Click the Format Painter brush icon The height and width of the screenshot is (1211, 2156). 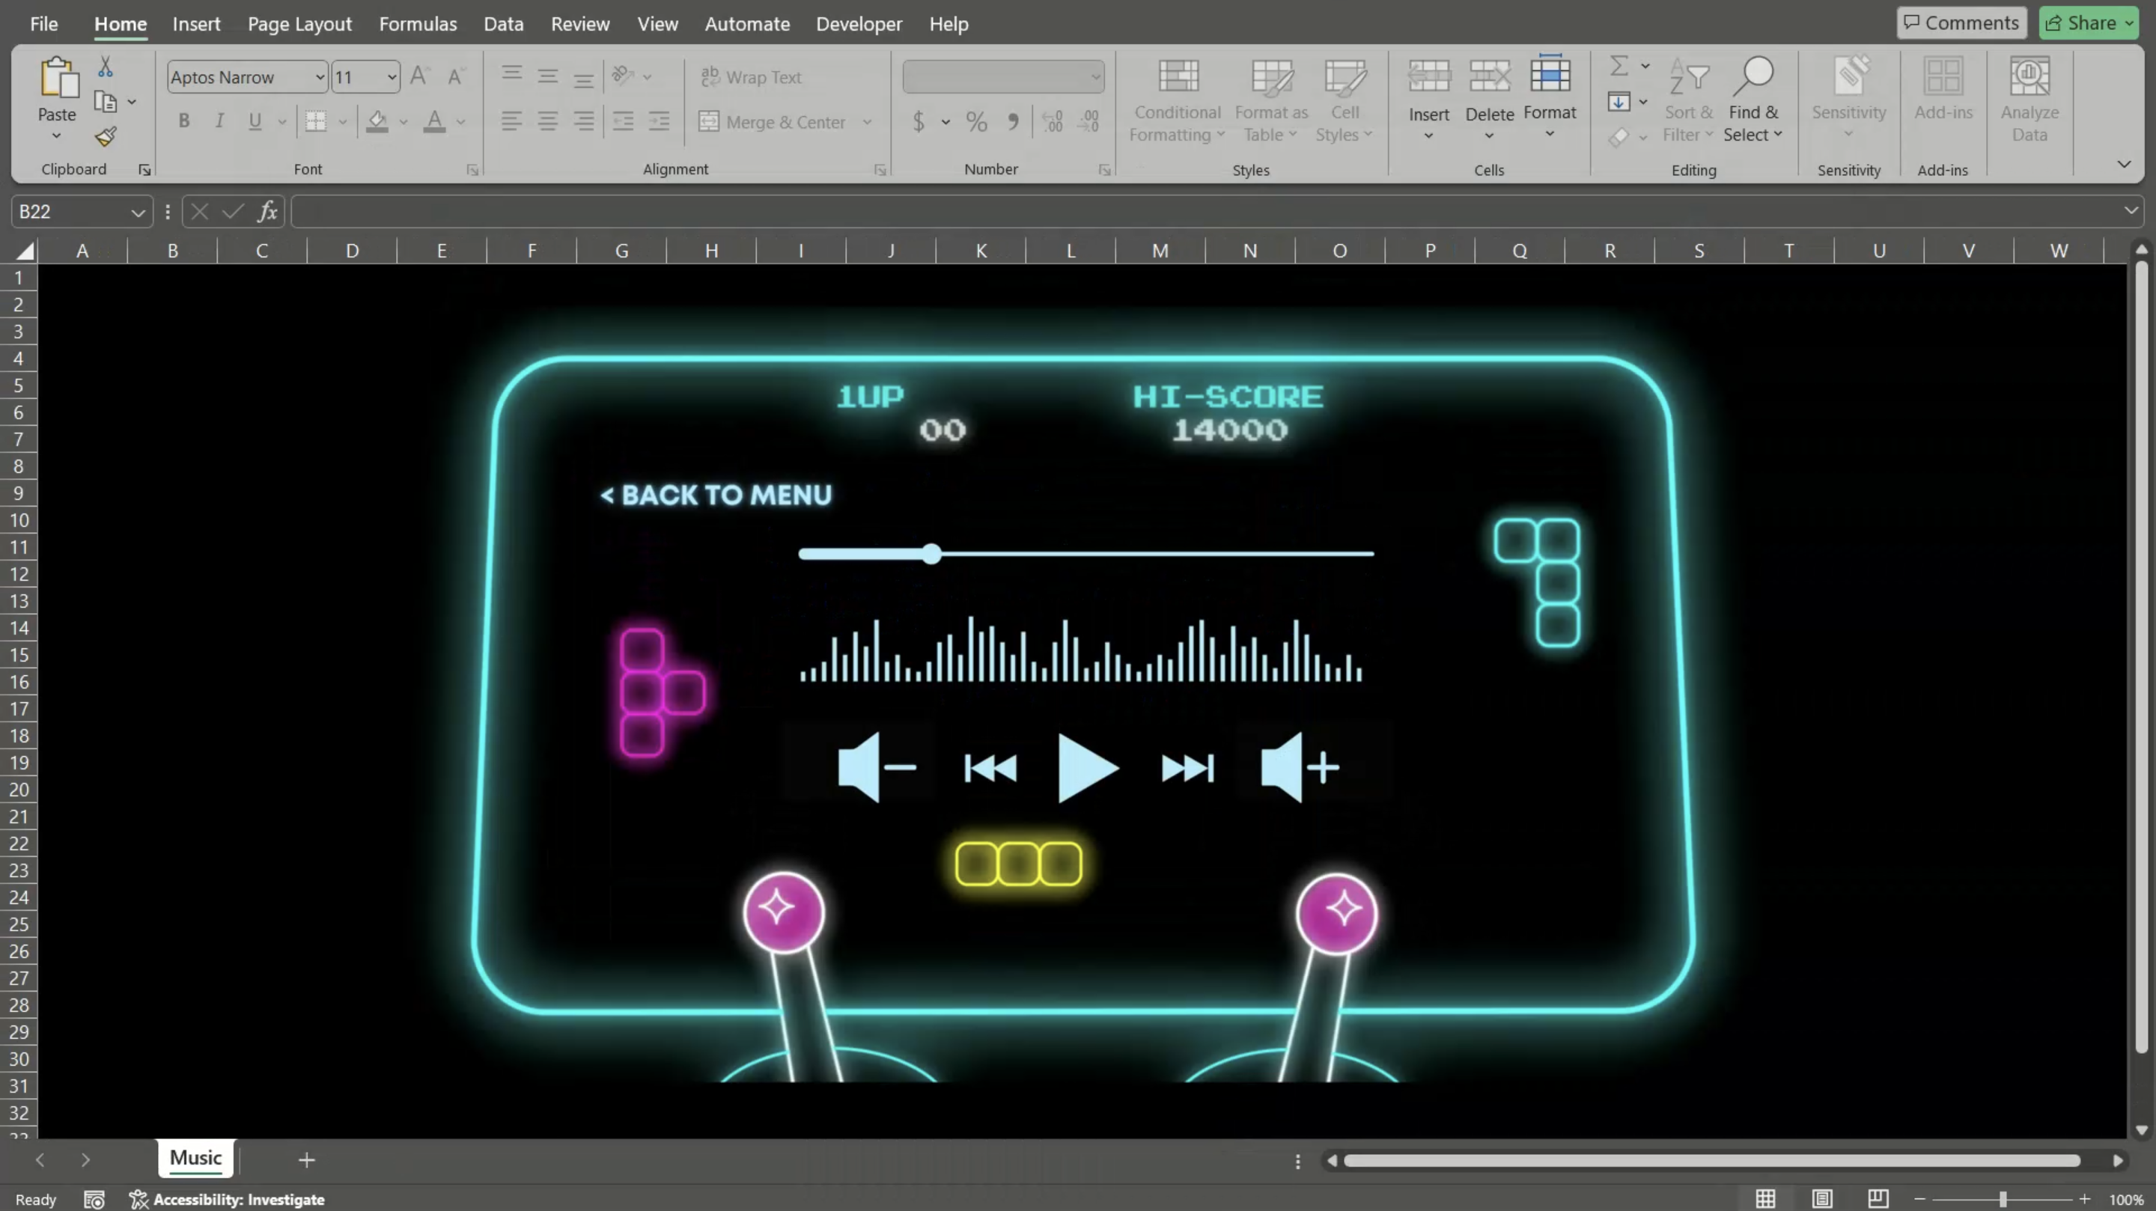point(106,136)
